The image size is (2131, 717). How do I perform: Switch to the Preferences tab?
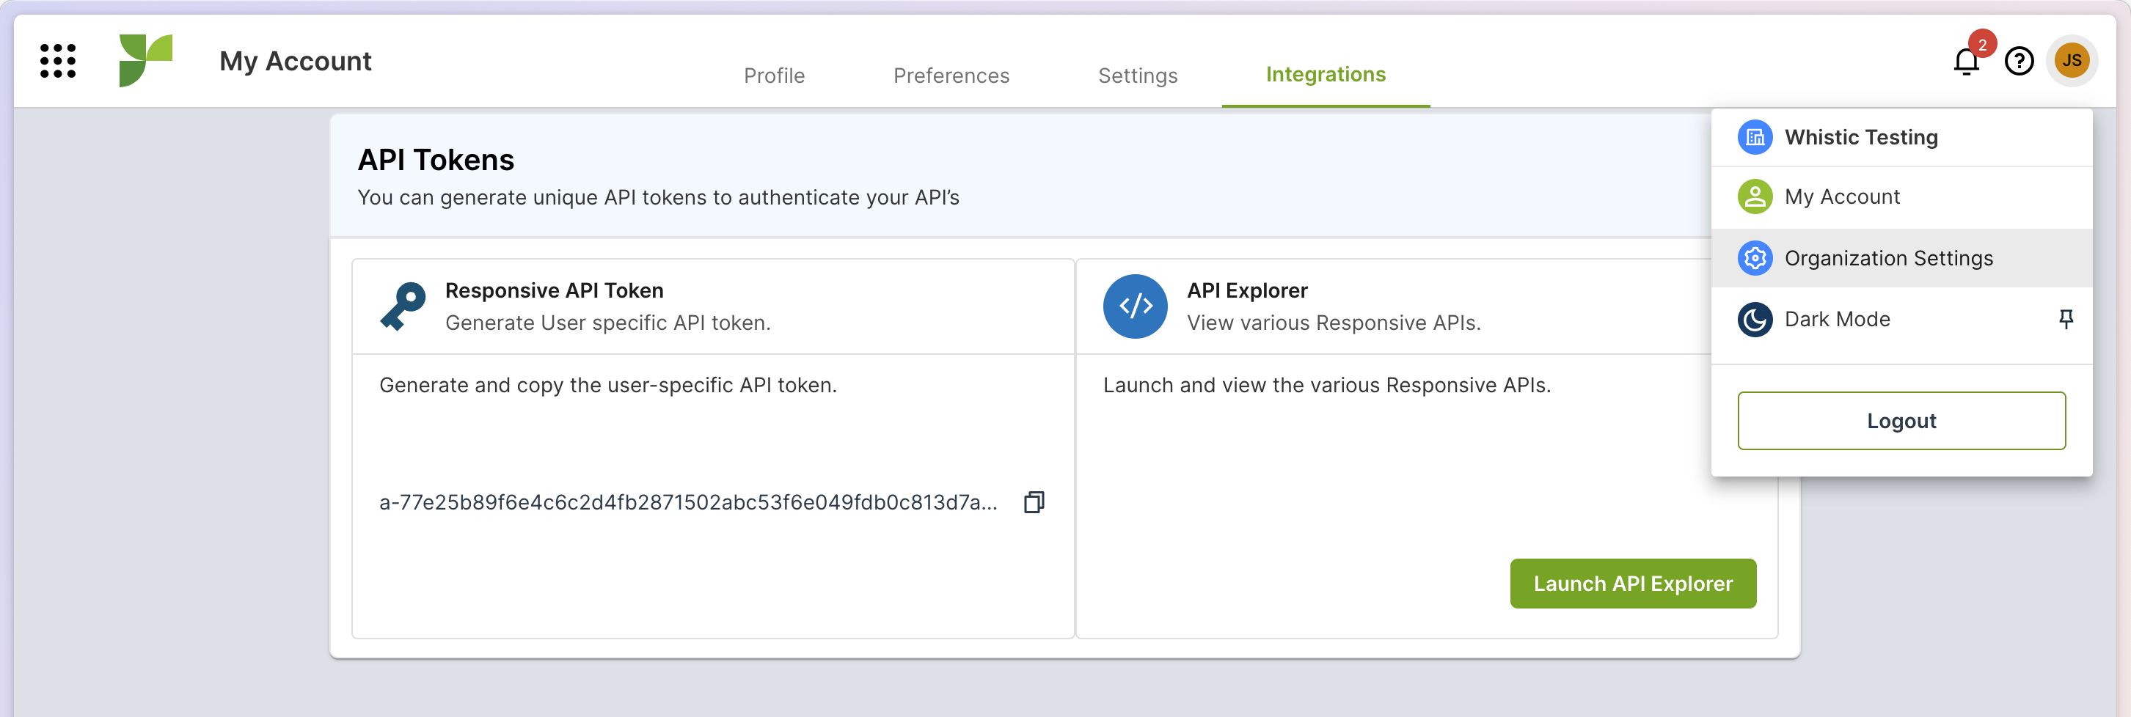(x=951, y=76)
